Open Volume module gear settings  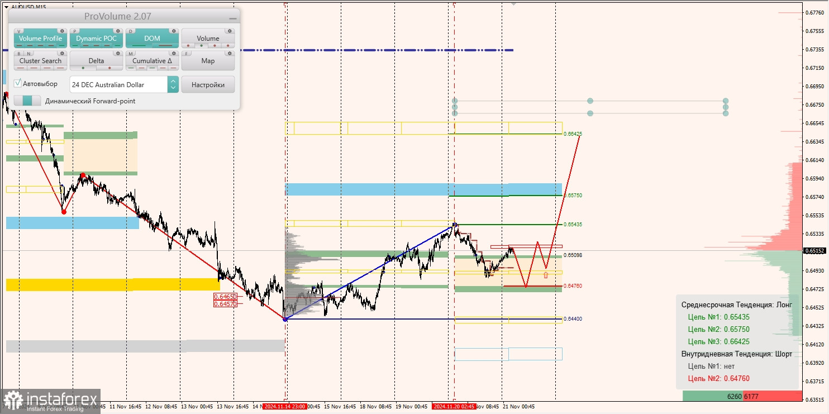click(x=230, y=31)
